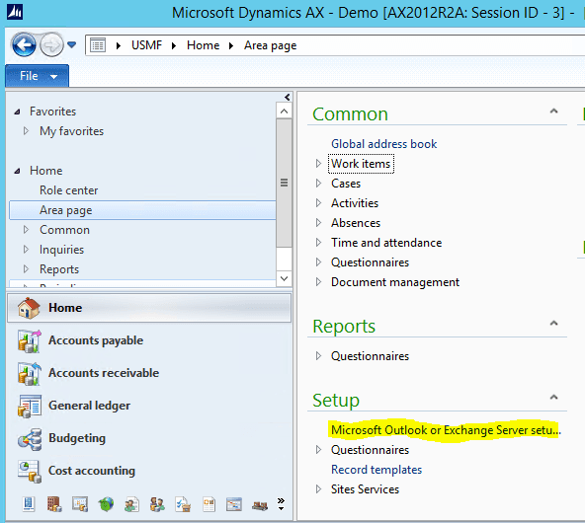Collapse the Favorites tree node

pyautogui.click(x=17, y=112)
